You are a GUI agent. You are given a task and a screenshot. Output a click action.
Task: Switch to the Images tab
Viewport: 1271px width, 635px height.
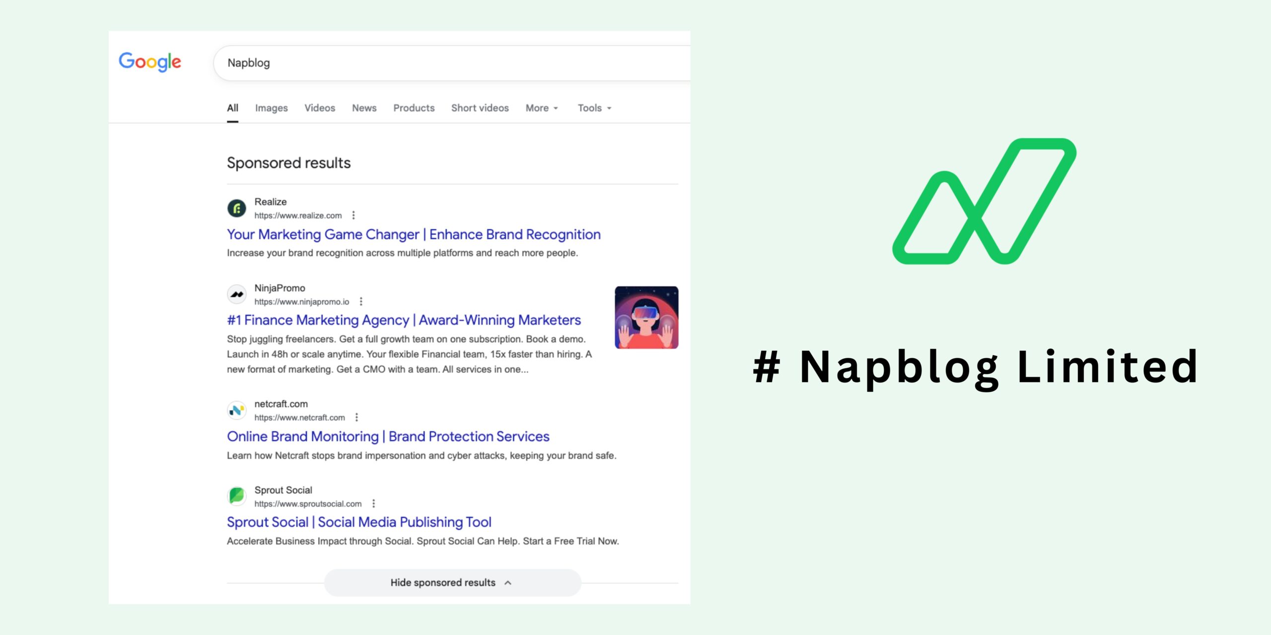[x=271, y=108]
